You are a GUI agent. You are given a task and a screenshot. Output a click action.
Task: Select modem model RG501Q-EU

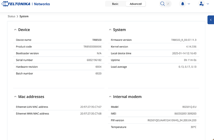point(189,107)
